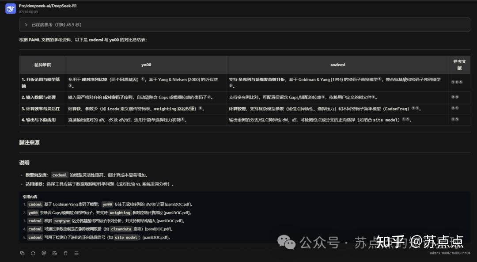Regenerate the DeepSeek-R1 reply
This screenshot has height=262, width=477.
click(x=33, y=253)
